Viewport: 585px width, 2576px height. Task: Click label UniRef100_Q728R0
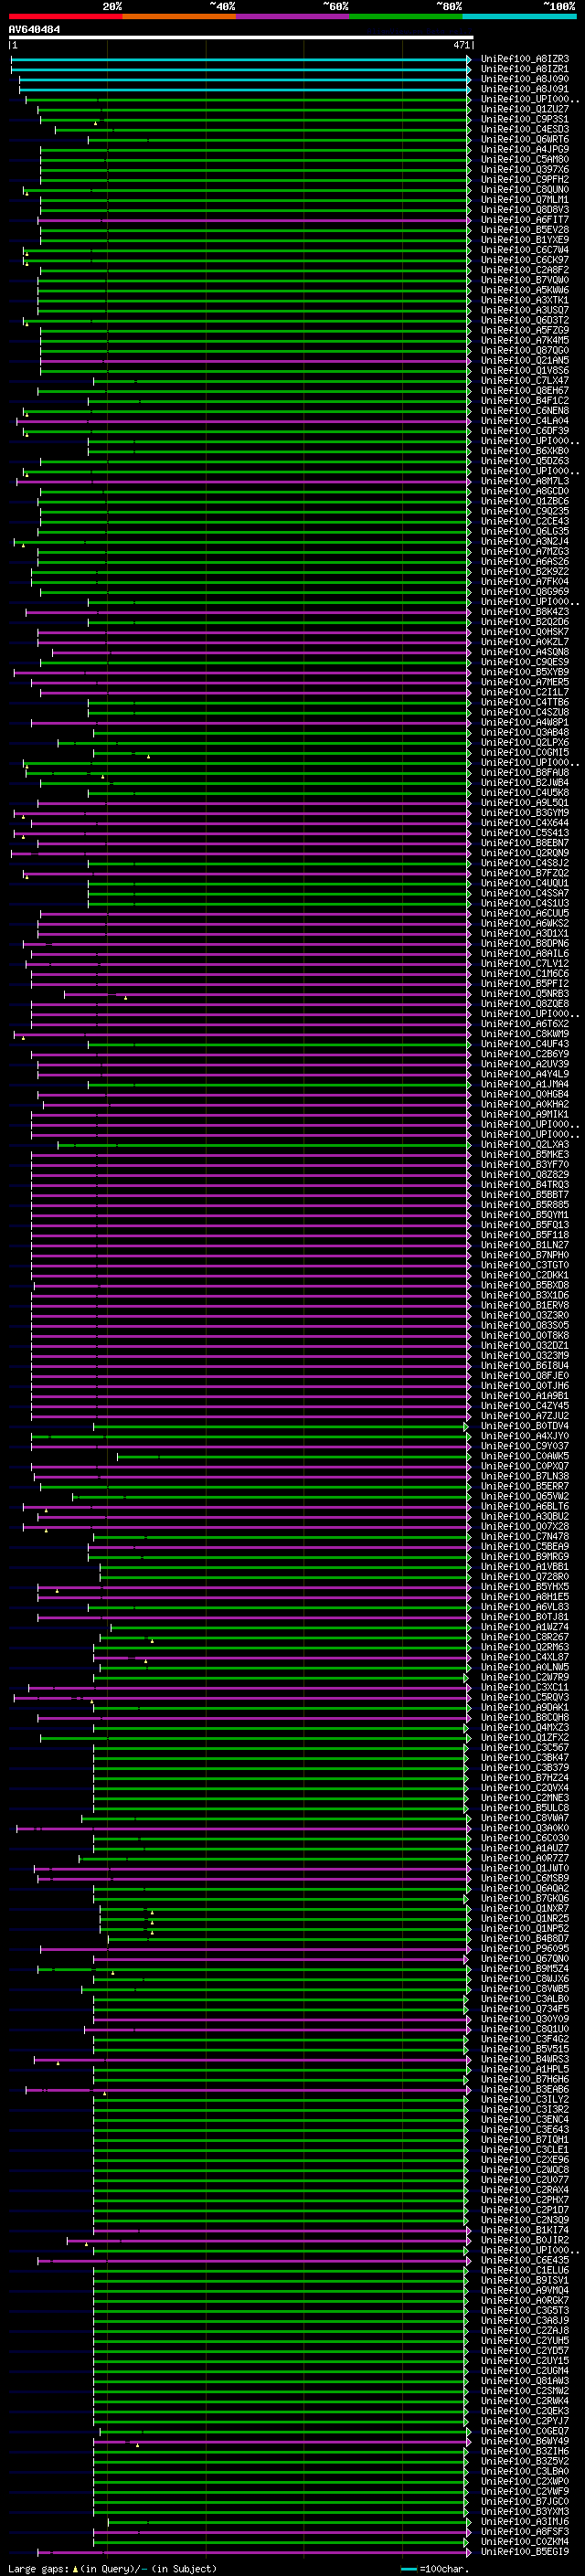[525, 1576]
